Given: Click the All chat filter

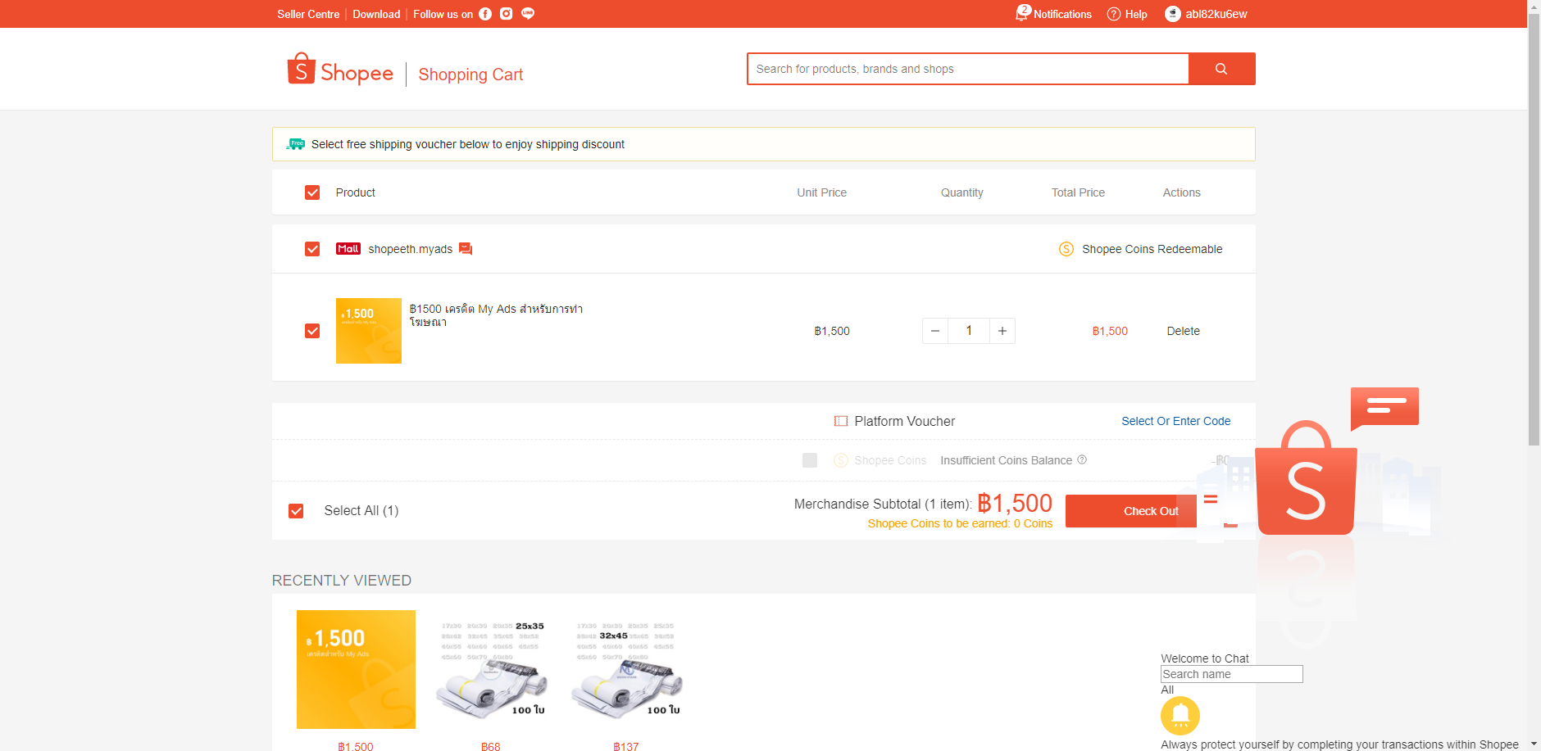Looking at the screenshot, I should (1167, 690).
